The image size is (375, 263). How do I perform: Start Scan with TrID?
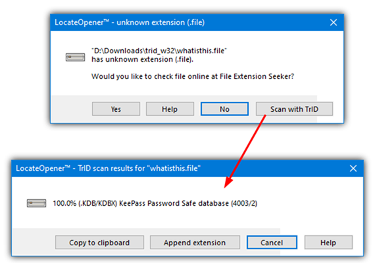pos(294,109)
